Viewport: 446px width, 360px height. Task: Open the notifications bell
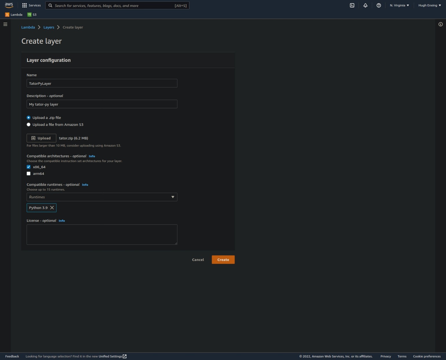click(x=365, y=5)
